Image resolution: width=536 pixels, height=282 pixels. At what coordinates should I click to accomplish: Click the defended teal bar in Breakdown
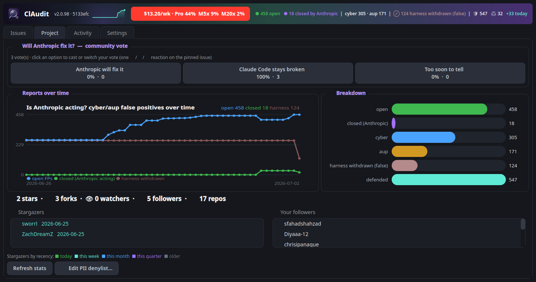pyautogui.click(x=449, y=180)
